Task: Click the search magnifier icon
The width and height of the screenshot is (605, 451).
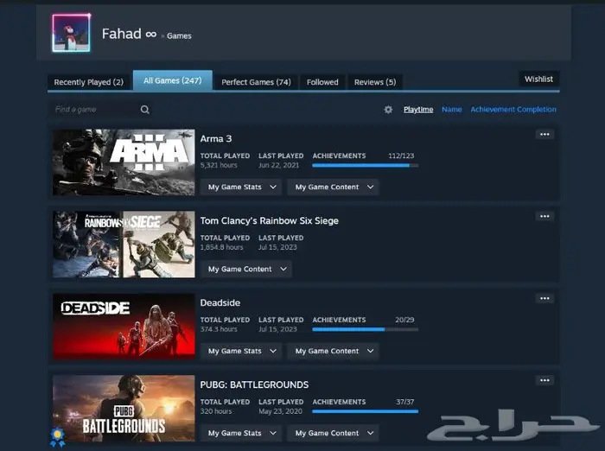Action: tap(145, 110)
